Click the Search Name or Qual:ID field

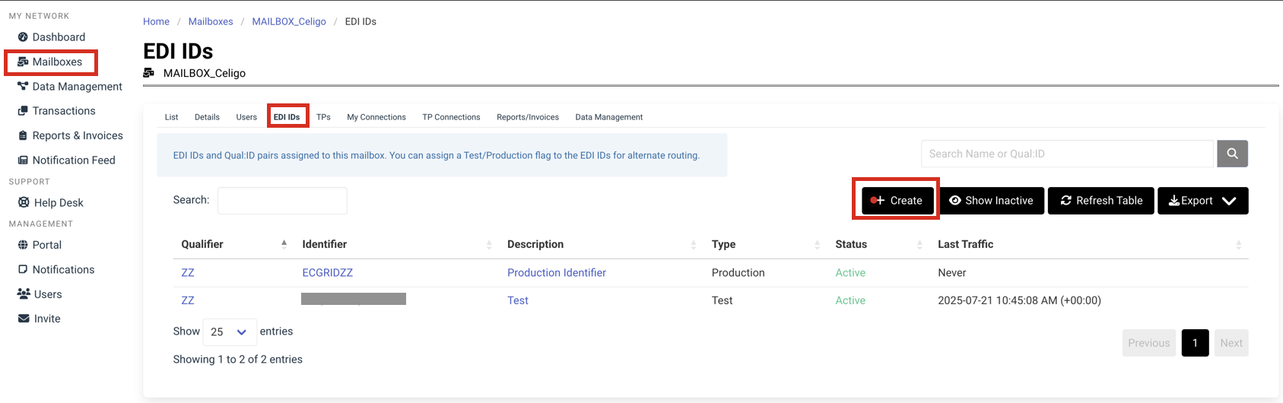(1067, 154)
